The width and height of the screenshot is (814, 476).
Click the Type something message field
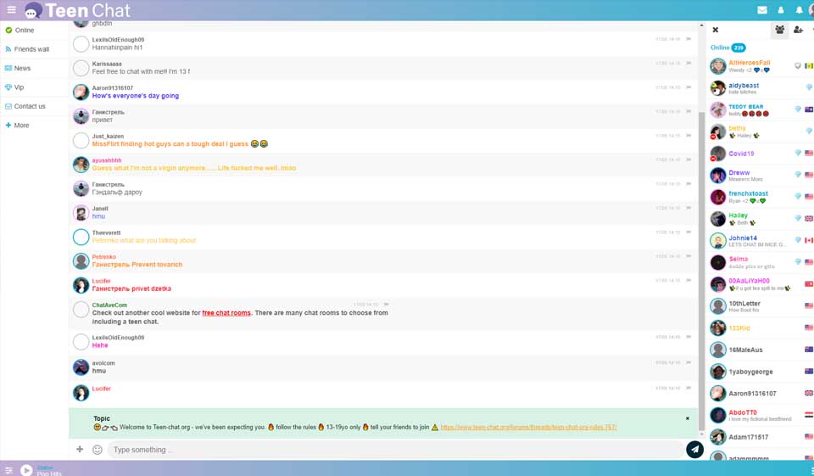[394, 450]
